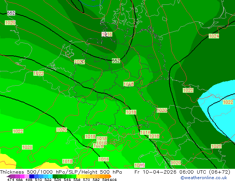Click the cyan swatch in the legend
This screenshot has height=181, width=235.
[x=50, y=176]
